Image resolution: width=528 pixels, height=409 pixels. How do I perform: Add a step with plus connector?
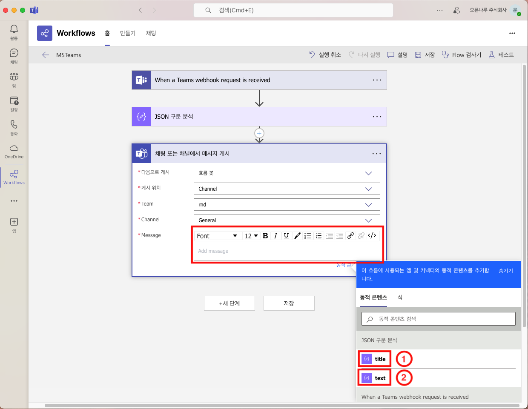(x=259, y=133)
